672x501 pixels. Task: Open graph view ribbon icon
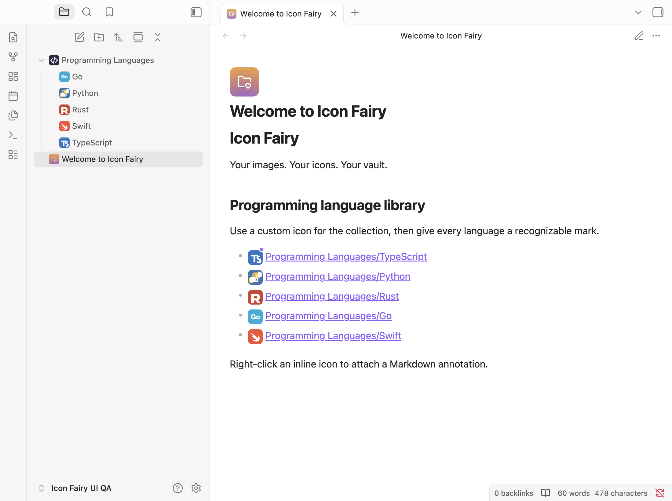click(x=13, y=57)
